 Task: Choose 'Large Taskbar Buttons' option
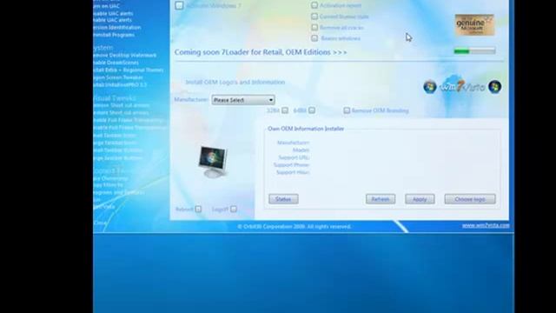coord(118,158)
